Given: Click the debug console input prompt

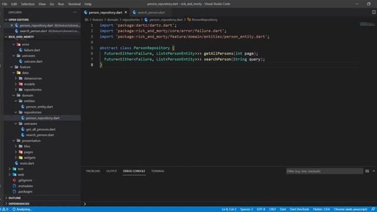Looking at the screenshot, I should (x=229, y=204).
